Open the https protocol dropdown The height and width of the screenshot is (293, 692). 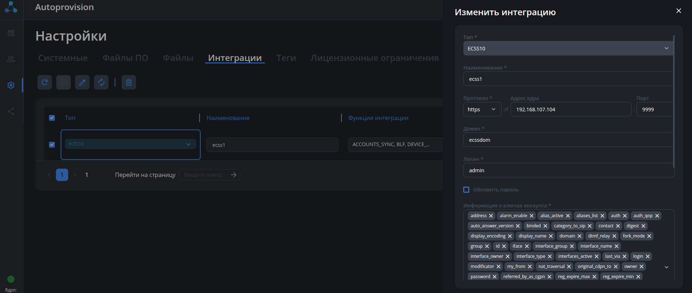point(482,109)
